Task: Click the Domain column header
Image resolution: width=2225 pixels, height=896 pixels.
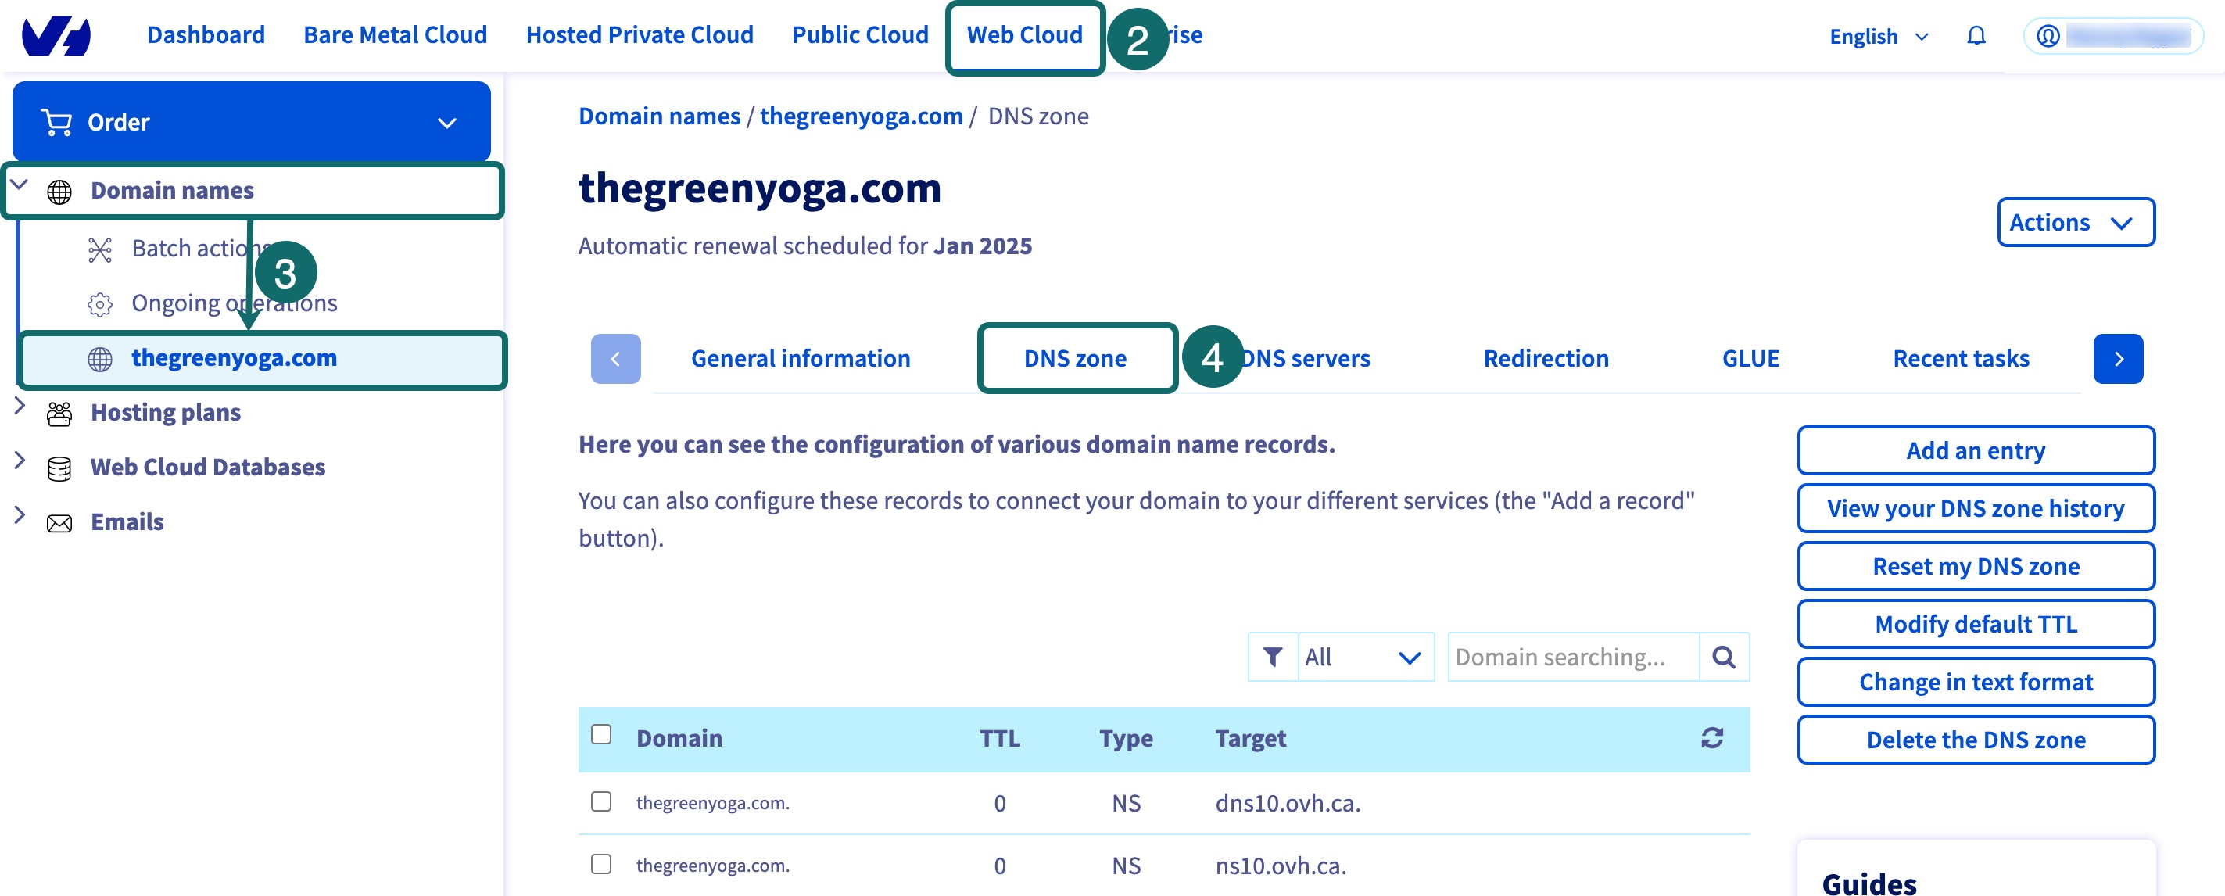Action: pos(679,738)
